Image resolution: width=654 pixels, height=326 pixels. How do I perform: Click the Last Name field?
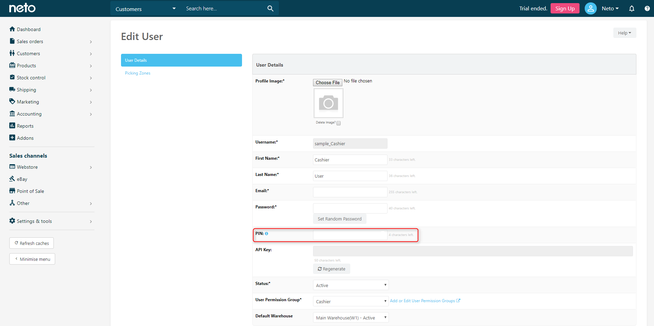[350, 176]
